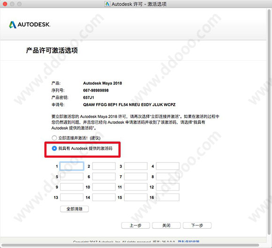Click activation code field 2
The width and height of the screenshot is (272, 248).
(104, 166)
